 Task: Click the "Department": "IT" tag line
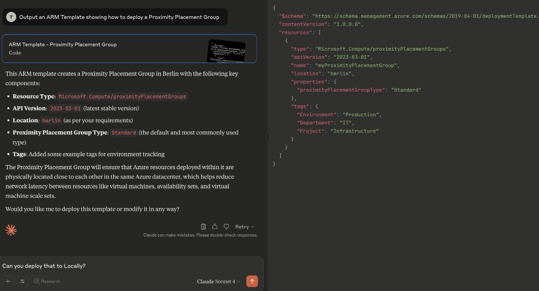(326, 123)
